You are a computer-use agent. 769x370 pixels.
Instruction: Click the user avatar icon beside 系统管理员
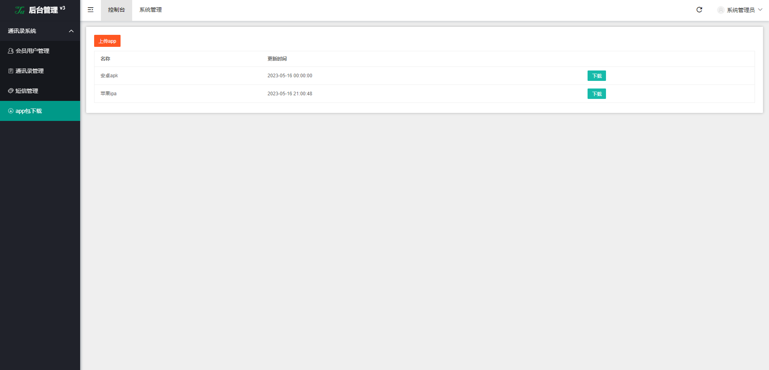[x=721, y=10]
